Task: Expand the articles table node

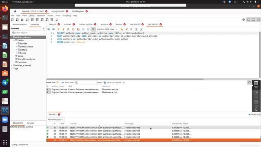Action: 16,44
